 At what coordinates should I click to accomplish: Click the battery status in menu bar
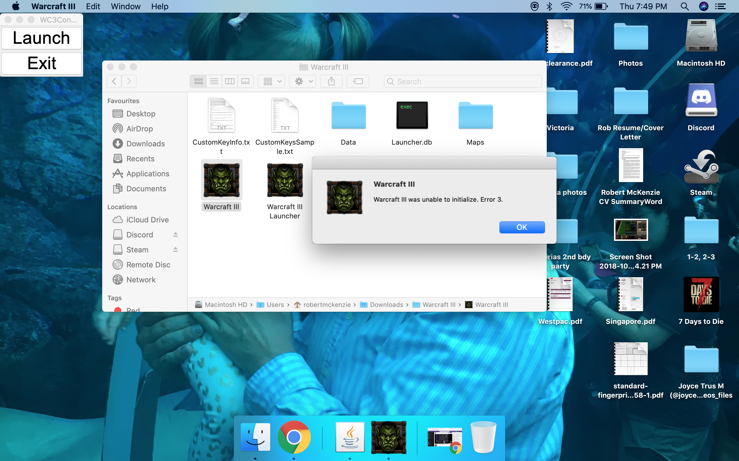594,6
